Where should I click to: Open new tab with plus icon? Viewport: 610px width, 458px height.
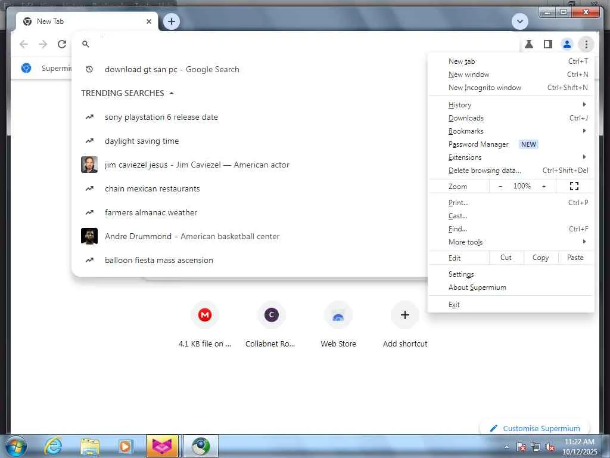point(172,21)
